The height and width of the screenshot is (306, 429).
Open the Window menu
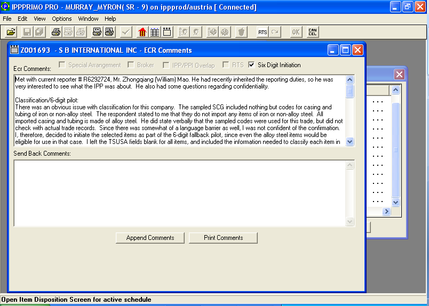point(88,19)
